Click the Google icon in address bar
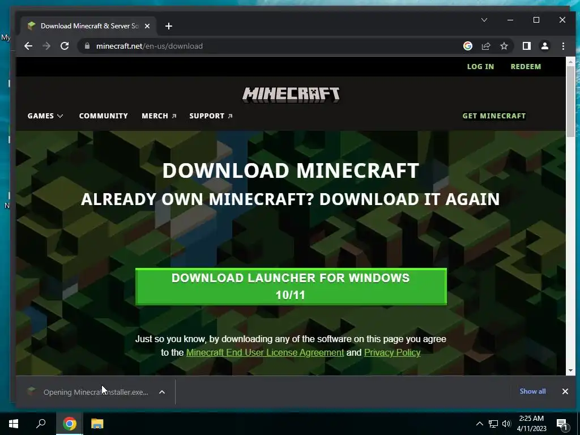 pos(467,46)
